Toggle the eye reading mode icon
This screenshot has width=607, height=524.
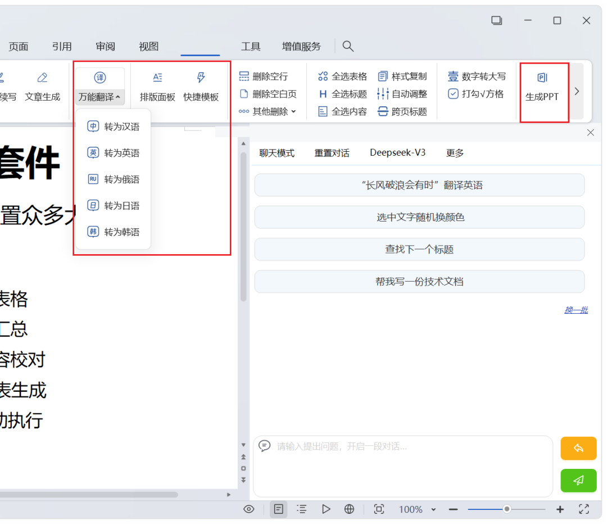[x=249, y=509]
